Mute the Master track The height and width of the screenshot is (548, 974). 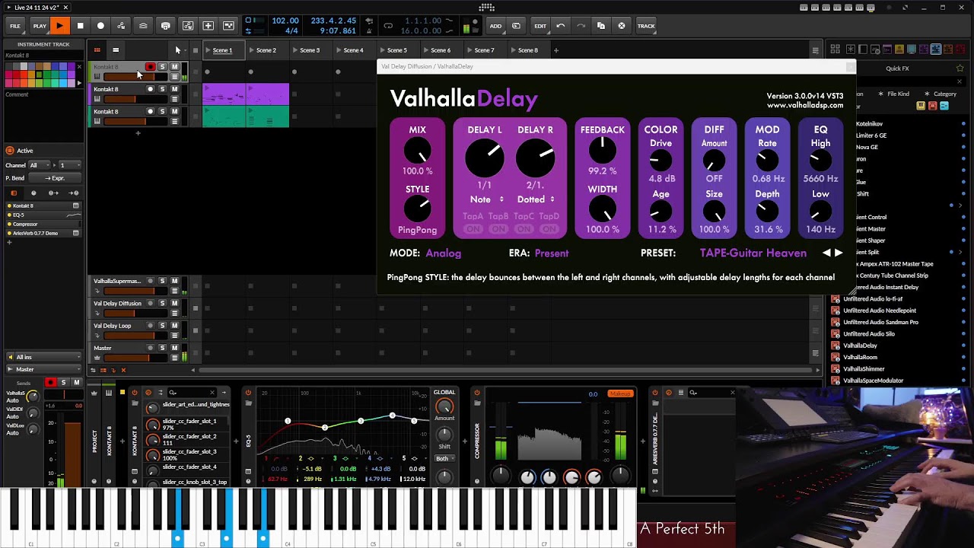click(x=174, y=348)
